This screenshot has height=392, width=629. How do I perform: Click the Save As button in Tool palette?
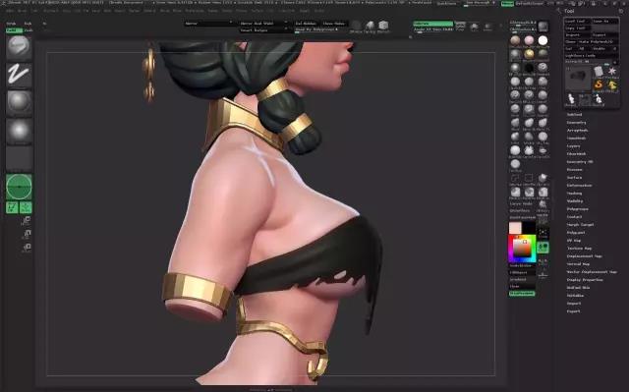[x=604, y=22]
